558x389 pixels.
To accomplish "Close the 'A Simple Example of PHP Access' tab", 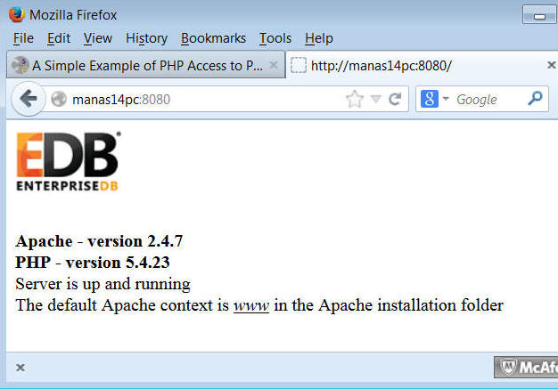I will (x=274, y=65).
